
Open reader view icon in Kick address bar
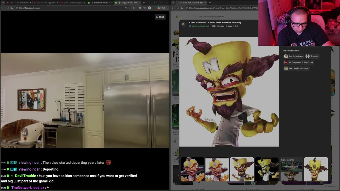click(126, 8)
